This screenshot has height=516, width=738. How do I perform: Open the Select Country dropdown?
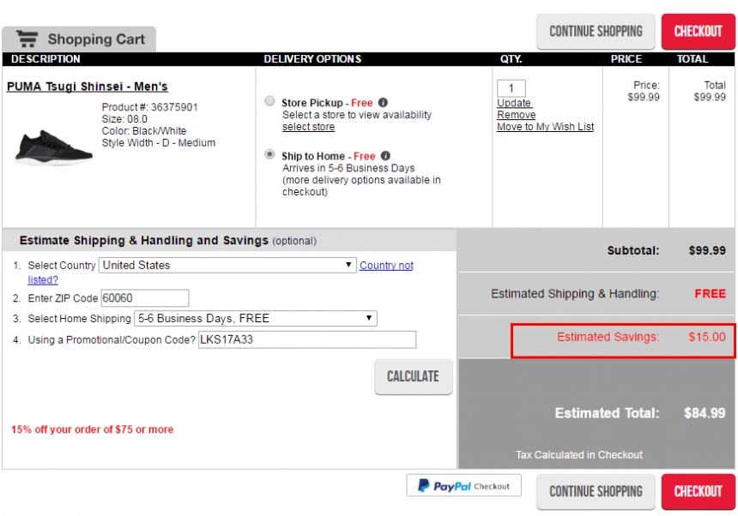tap(227, 265)
